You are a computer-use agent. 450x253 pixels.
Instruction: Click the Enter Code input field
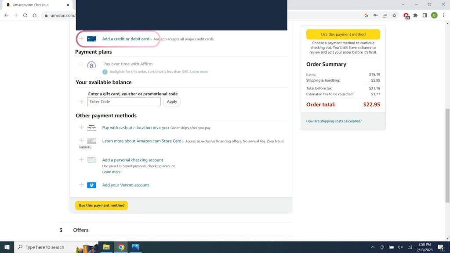point(124,102)
